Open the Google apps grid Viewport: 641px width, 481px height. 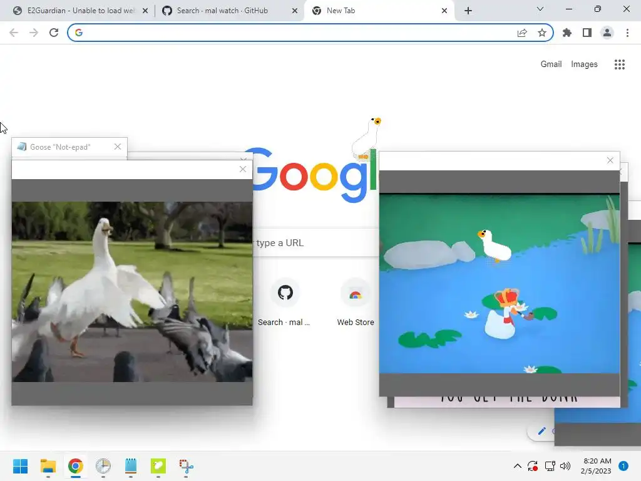click(620, 65)
